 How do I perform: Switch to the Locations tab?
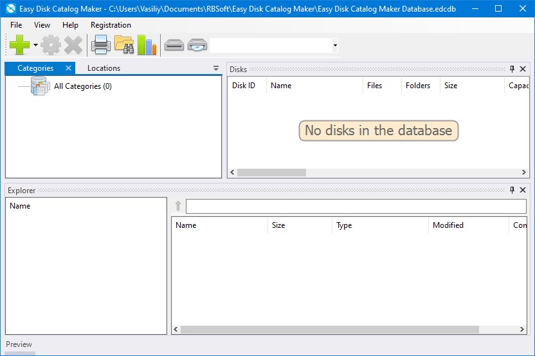click(104, 68)
